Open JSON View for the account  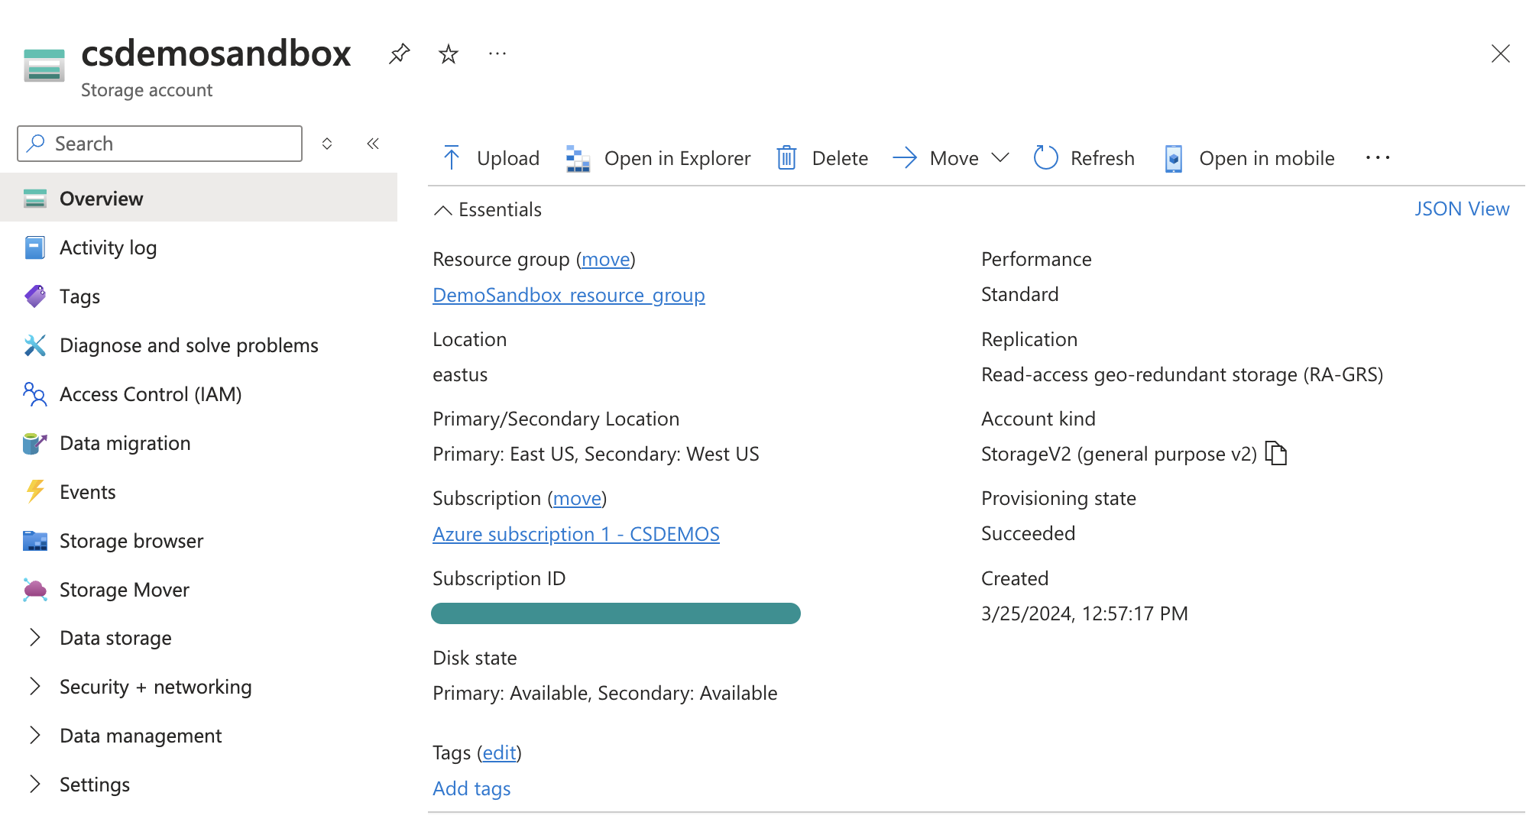click(1462, 208)
